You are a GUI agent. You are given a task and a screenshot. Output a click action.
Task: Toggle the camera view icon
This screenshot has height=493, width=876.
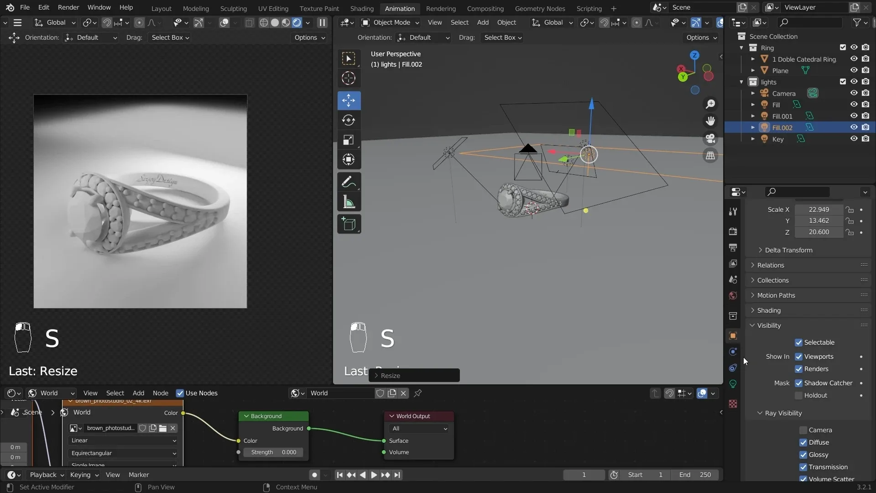point(710,138)
